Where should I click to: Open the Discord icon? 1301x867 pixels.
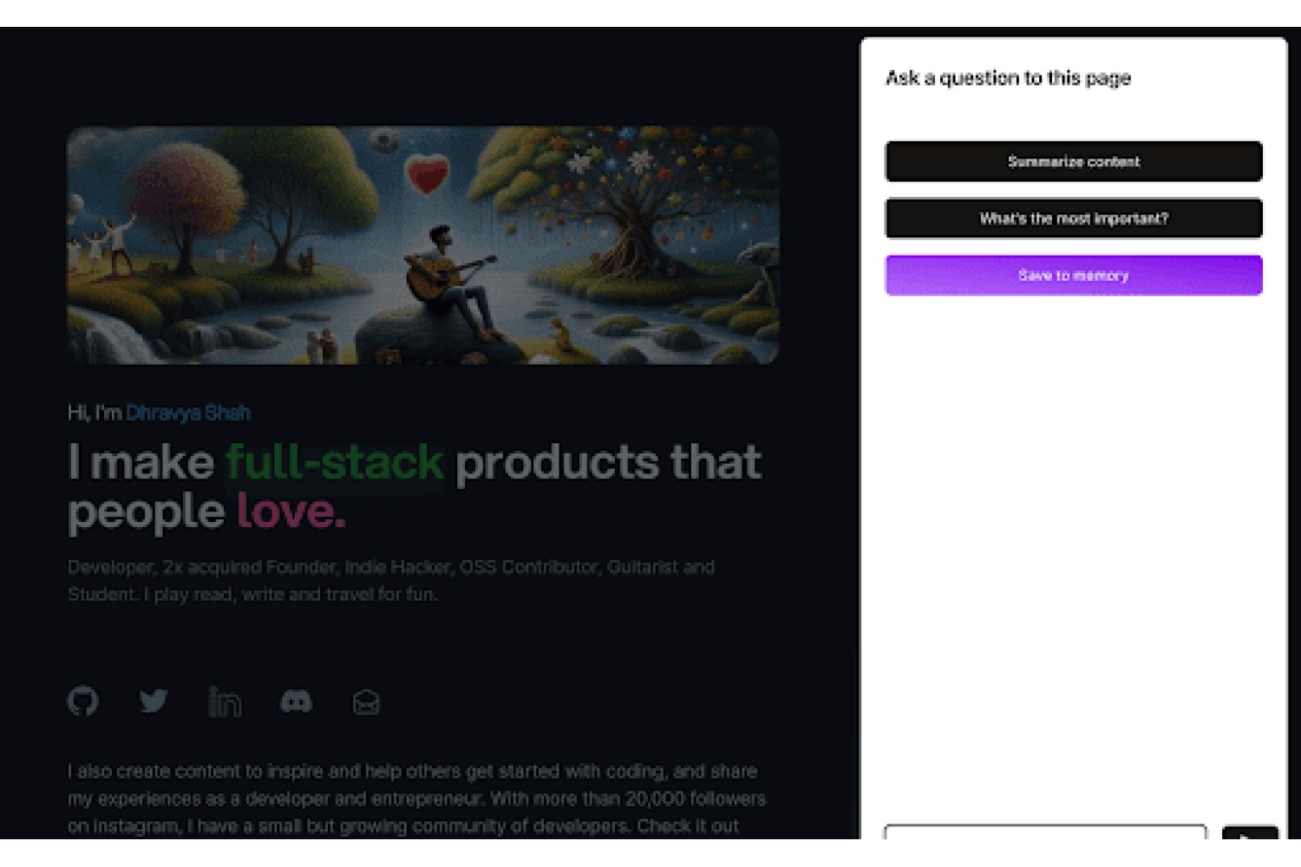pos(296,701)
